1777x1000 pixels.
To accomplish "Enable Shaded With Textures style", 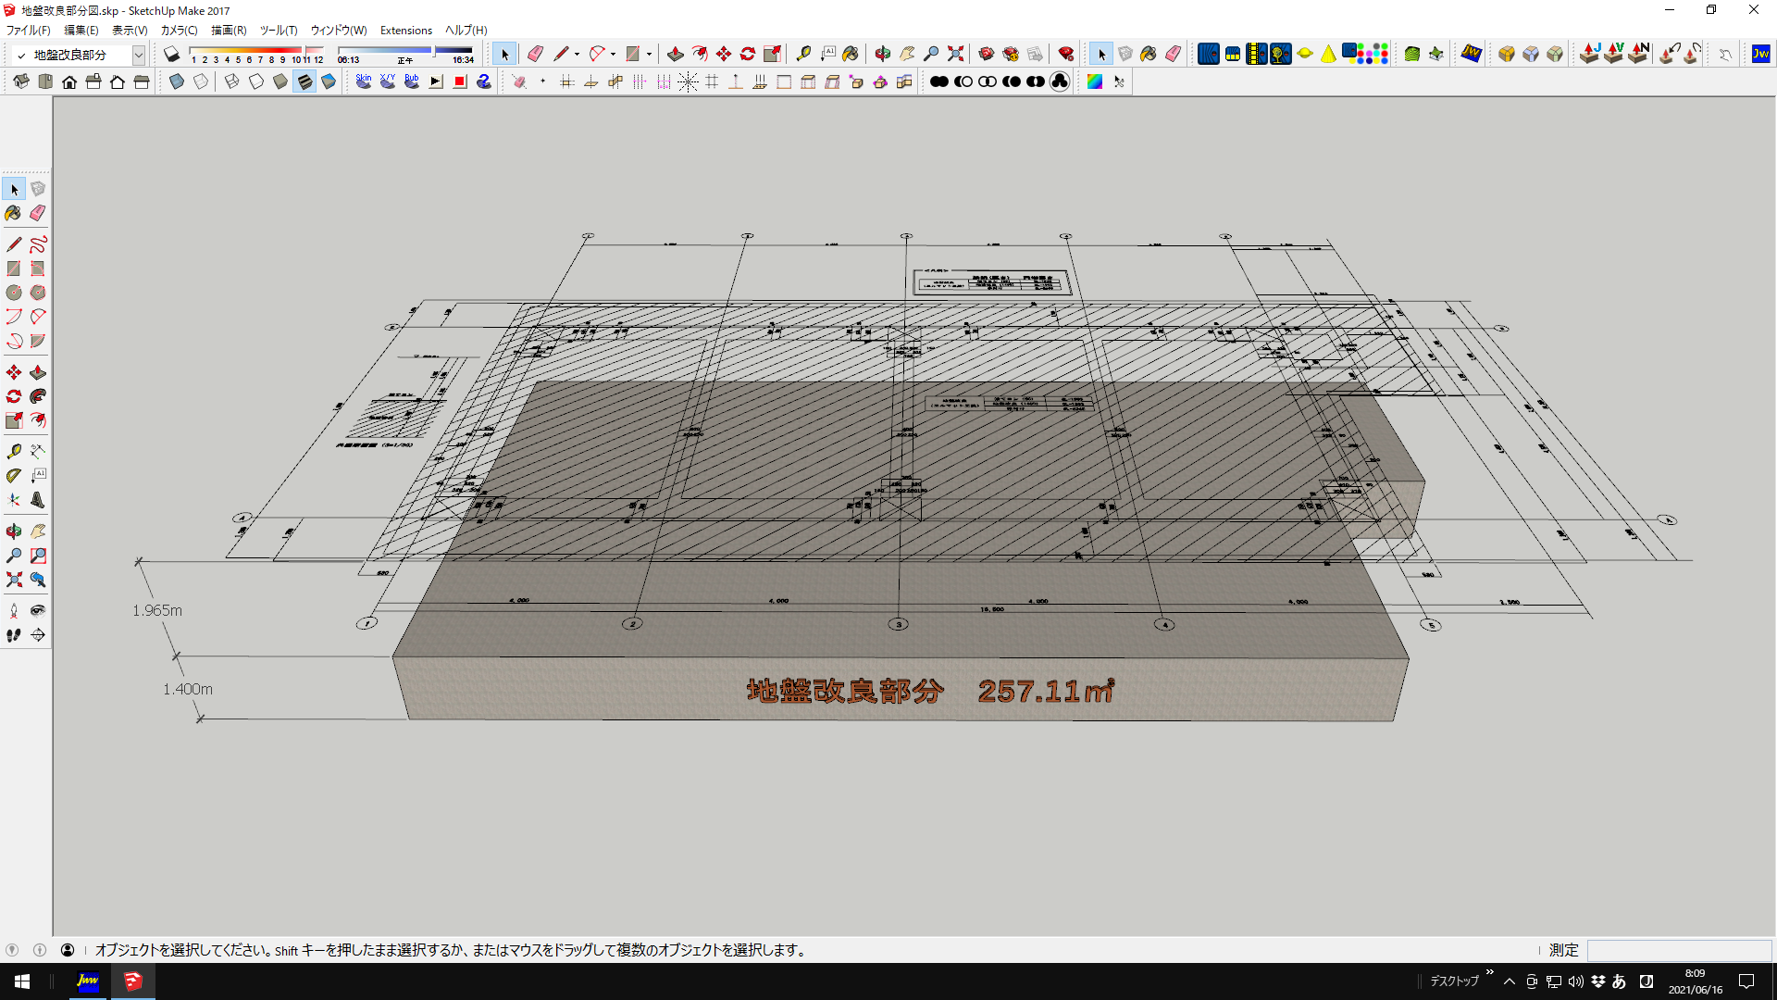I will (x=304, y=82).
